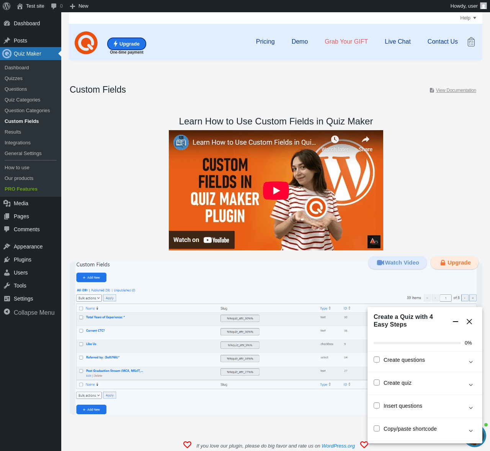The image size is (490, 451).
Task: Expand the Insert questions step
Action: pyautogui.click(x=471, y=408)
